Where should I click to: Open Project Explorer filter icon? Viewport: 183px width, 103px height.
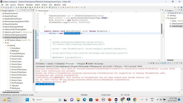(x=27, y=10)
